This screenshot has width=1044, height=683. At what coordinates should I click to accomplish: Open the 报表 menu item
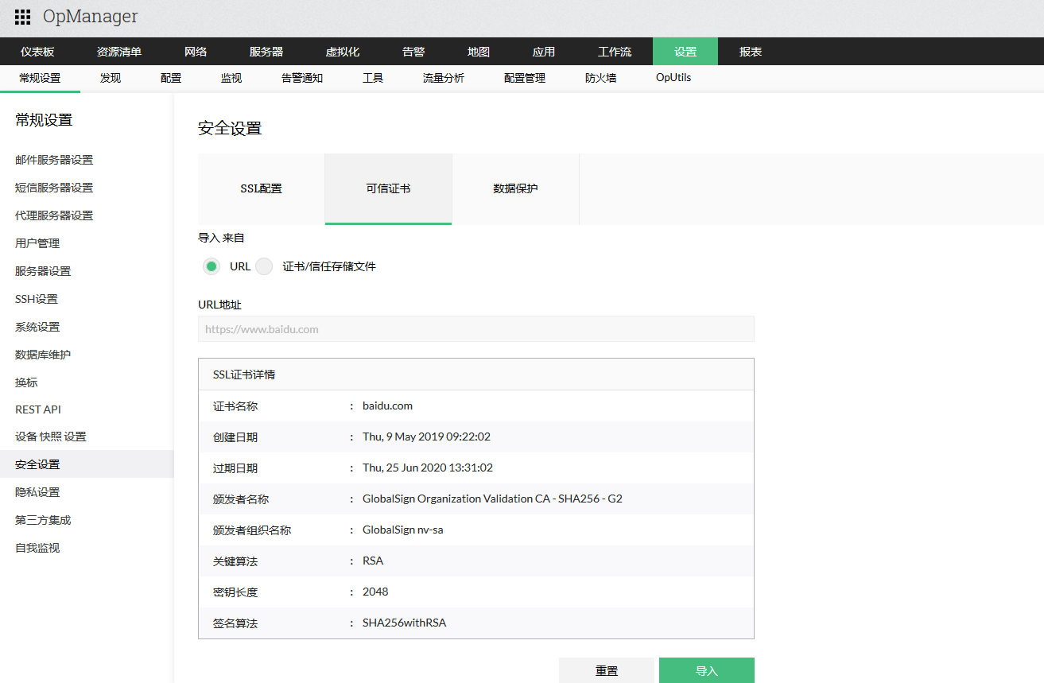pyautogui.click(x=748, y=51)
